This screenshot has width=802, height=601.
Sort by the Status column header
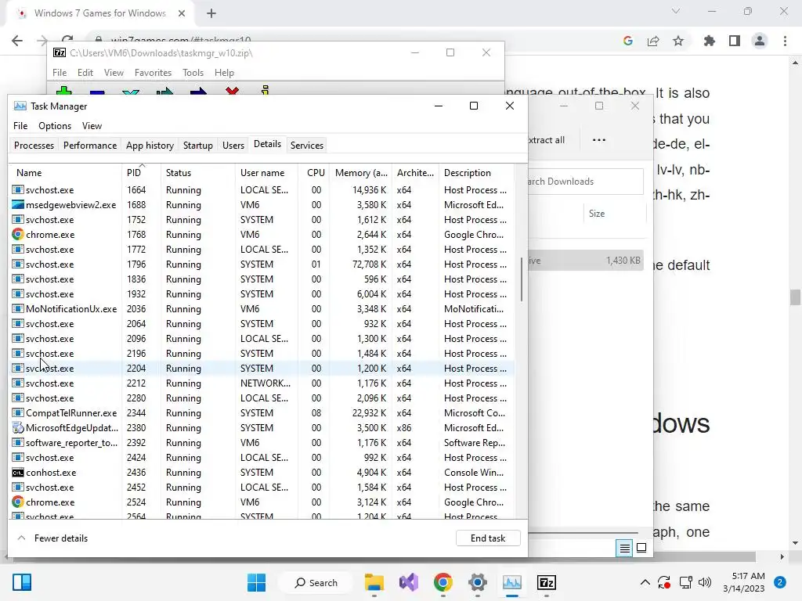pos(198,173)
